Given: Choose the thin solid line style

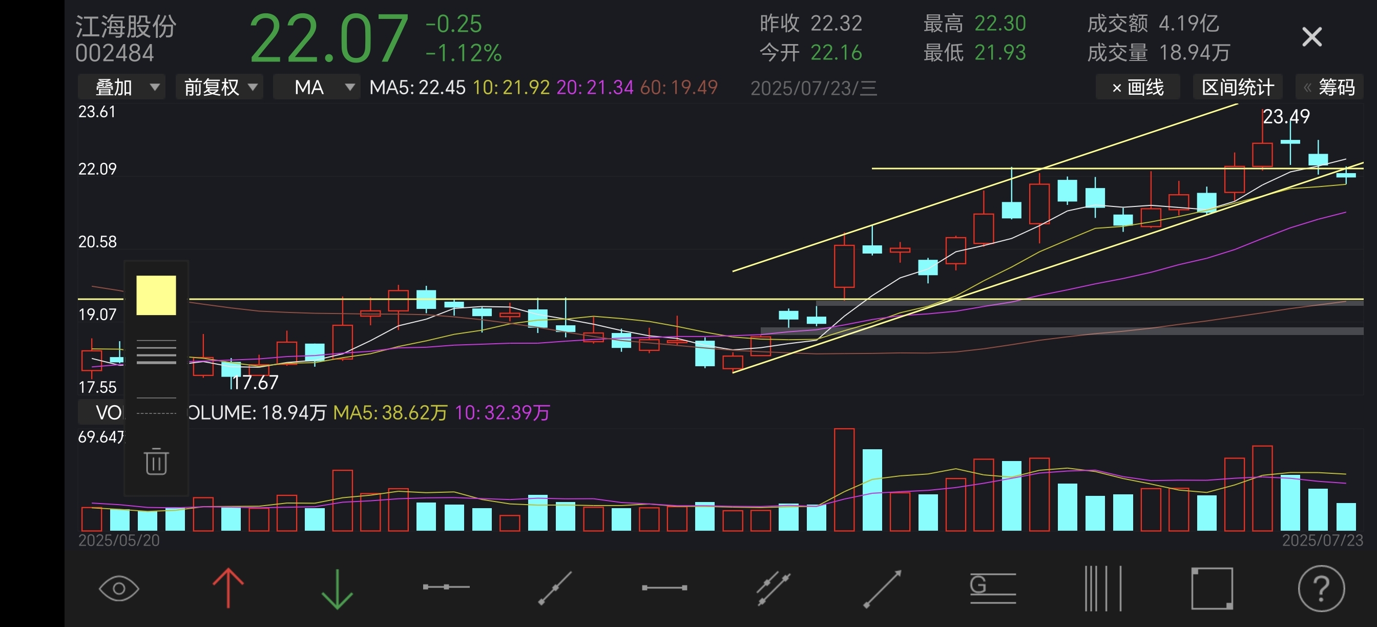Looking at the screenshot, I should pyautogui.click(x=156, y=398).
